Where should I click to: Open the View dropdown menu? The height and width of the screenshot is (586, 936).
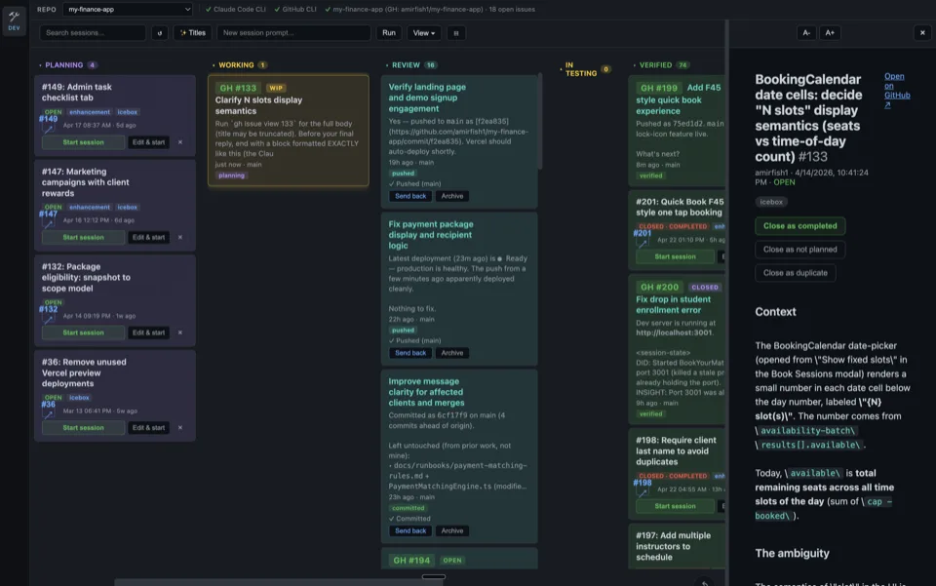pyautogui.click(x=424, y=33)
